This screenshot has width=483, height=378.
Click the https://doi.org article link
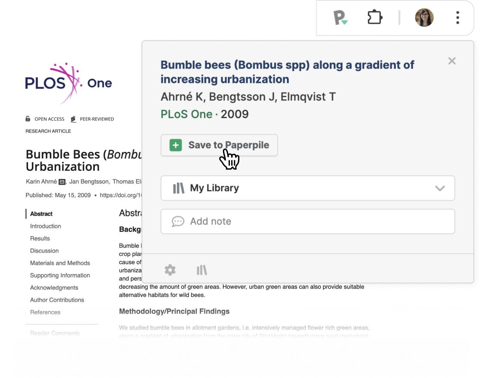click(x=120, y=195)
